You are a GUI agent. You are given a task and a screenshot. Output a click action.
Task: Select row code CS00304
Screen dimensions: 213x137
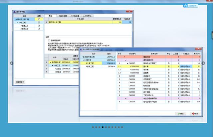click(132, 101)
